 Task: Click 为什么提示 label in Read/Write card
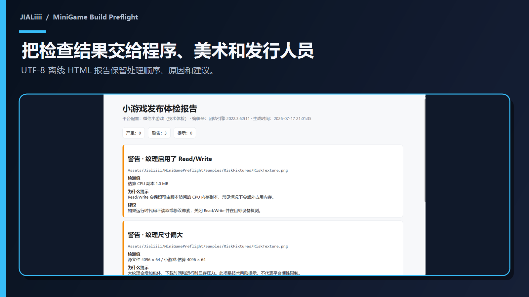pyautogui.click(x=138, y=191)
